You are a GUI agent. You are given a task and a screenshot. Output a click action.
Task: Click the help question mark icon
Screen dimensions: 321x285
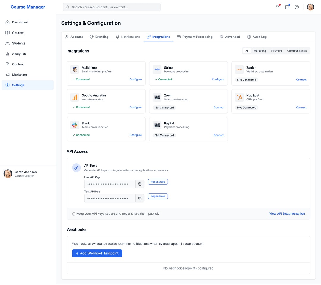pyautogui.click(x=297, y=7)
